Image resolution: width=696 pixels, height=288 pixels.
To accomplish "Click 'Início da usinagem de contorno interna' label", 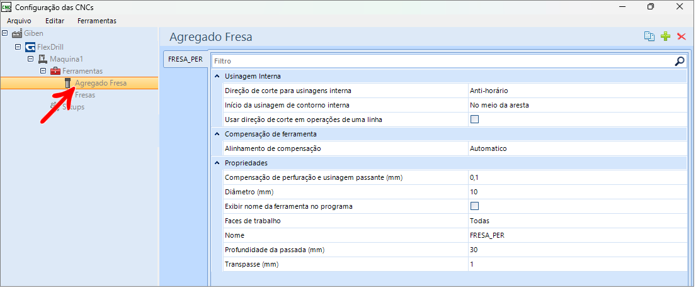I will click(x=287, y=105).
